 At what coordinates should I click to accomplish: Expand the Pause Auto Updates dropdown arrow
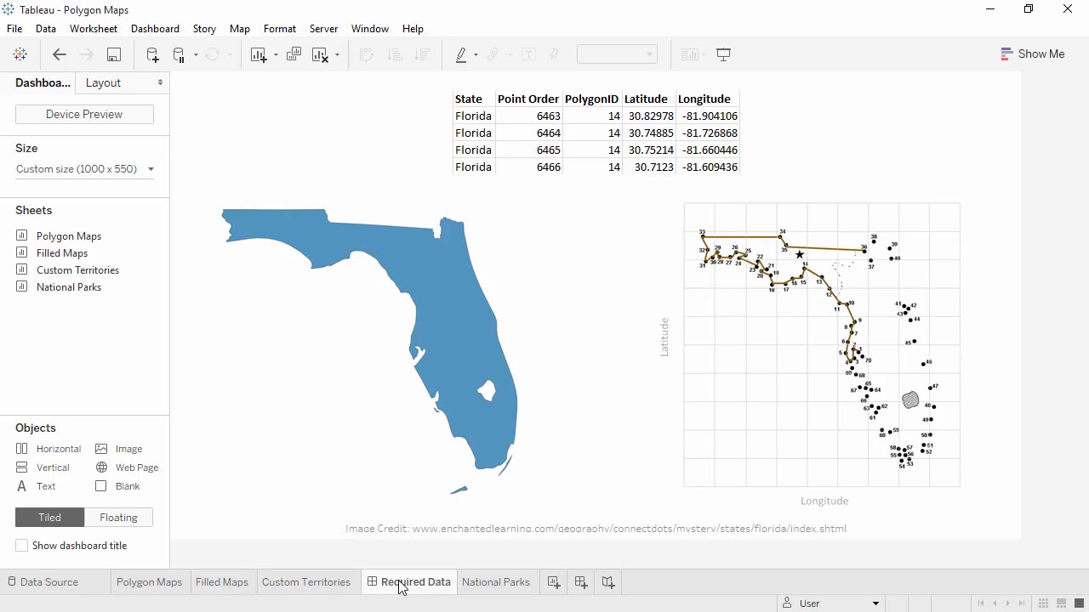pos(196,55)
